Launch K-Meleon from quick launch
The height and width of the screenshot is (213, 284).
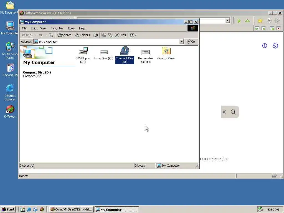[x=42, y=209]
